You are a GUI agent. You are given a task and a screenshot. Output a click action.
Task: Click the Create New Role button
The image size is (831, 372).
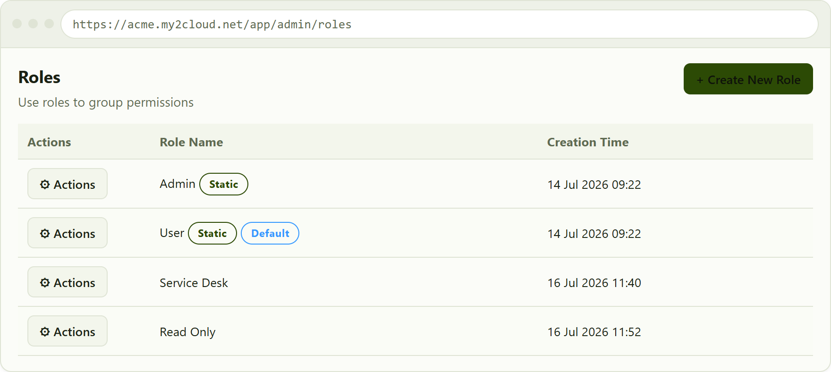tap(748, 79)
